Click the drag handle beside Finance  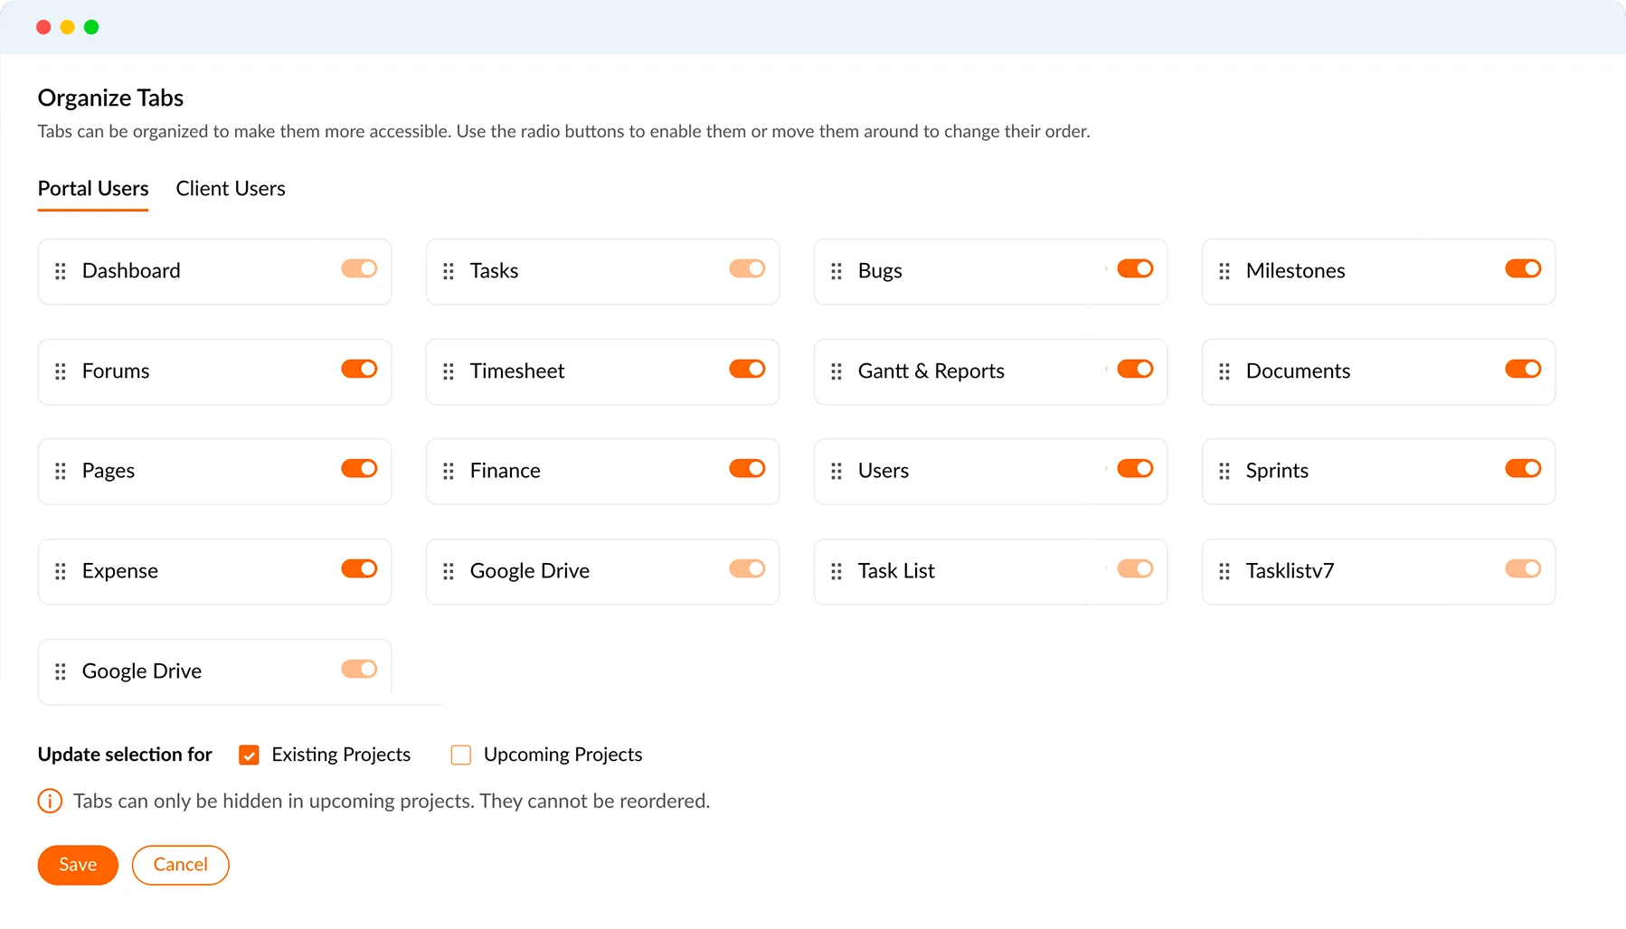[x=449, y=471]
